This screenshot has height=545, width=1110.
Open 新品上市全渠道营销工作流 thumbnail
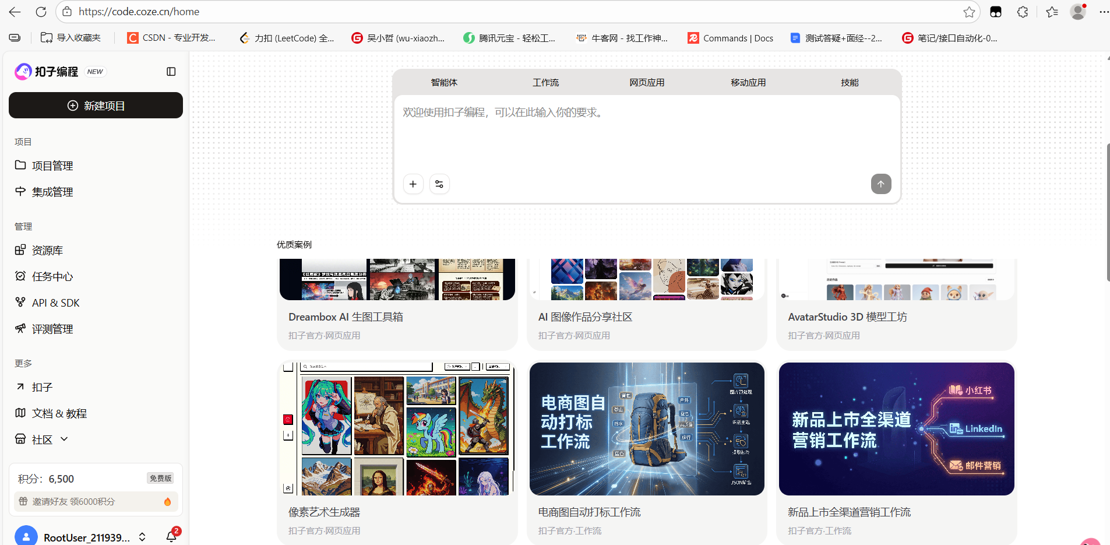[x=897, y=429]
